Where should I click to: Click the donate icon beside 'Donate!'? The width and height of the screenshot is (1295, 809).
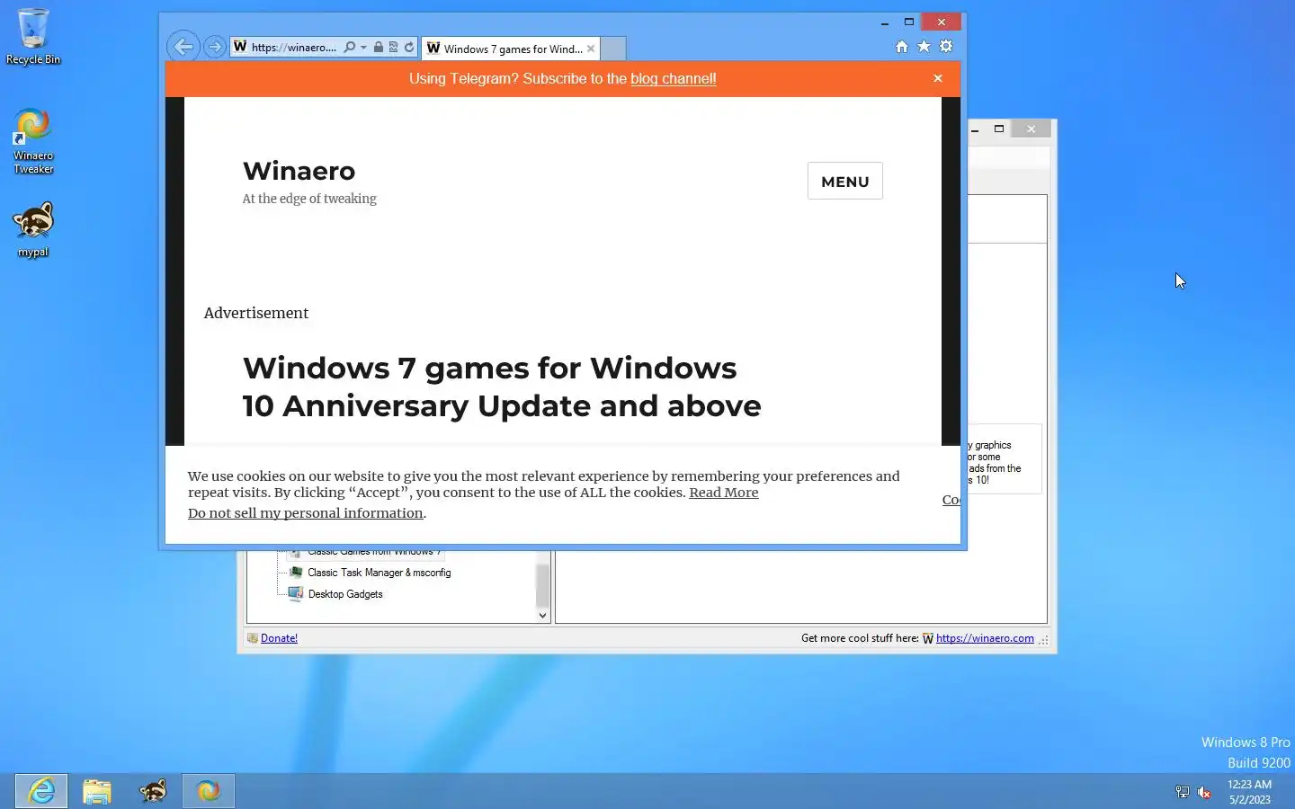point(253,638)
